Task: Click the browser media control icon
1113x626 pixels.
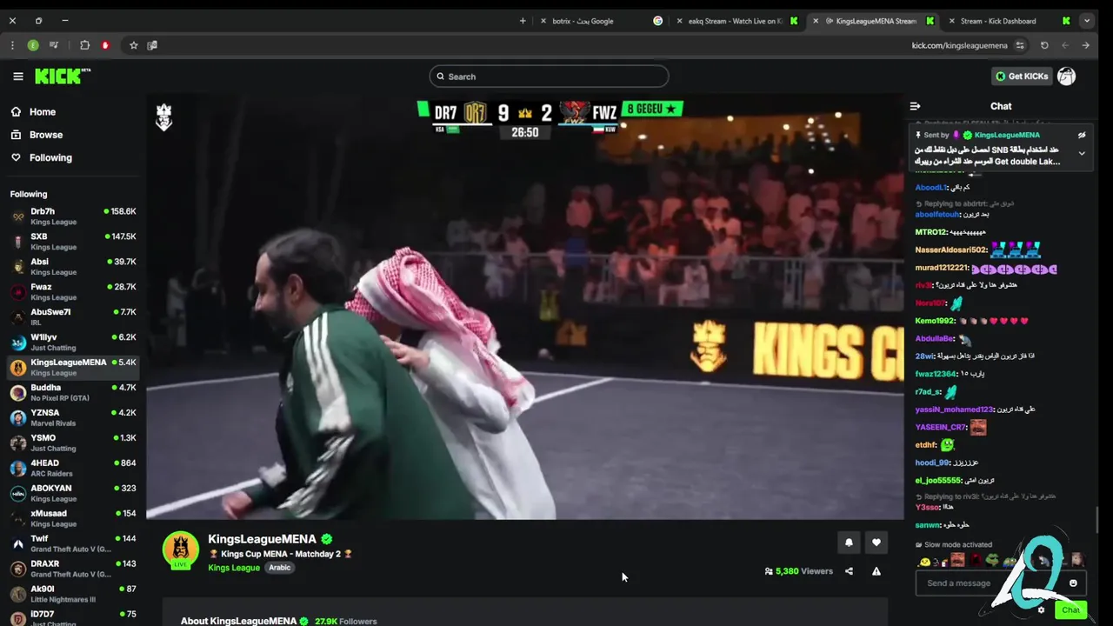Action: tap(54, 45)
